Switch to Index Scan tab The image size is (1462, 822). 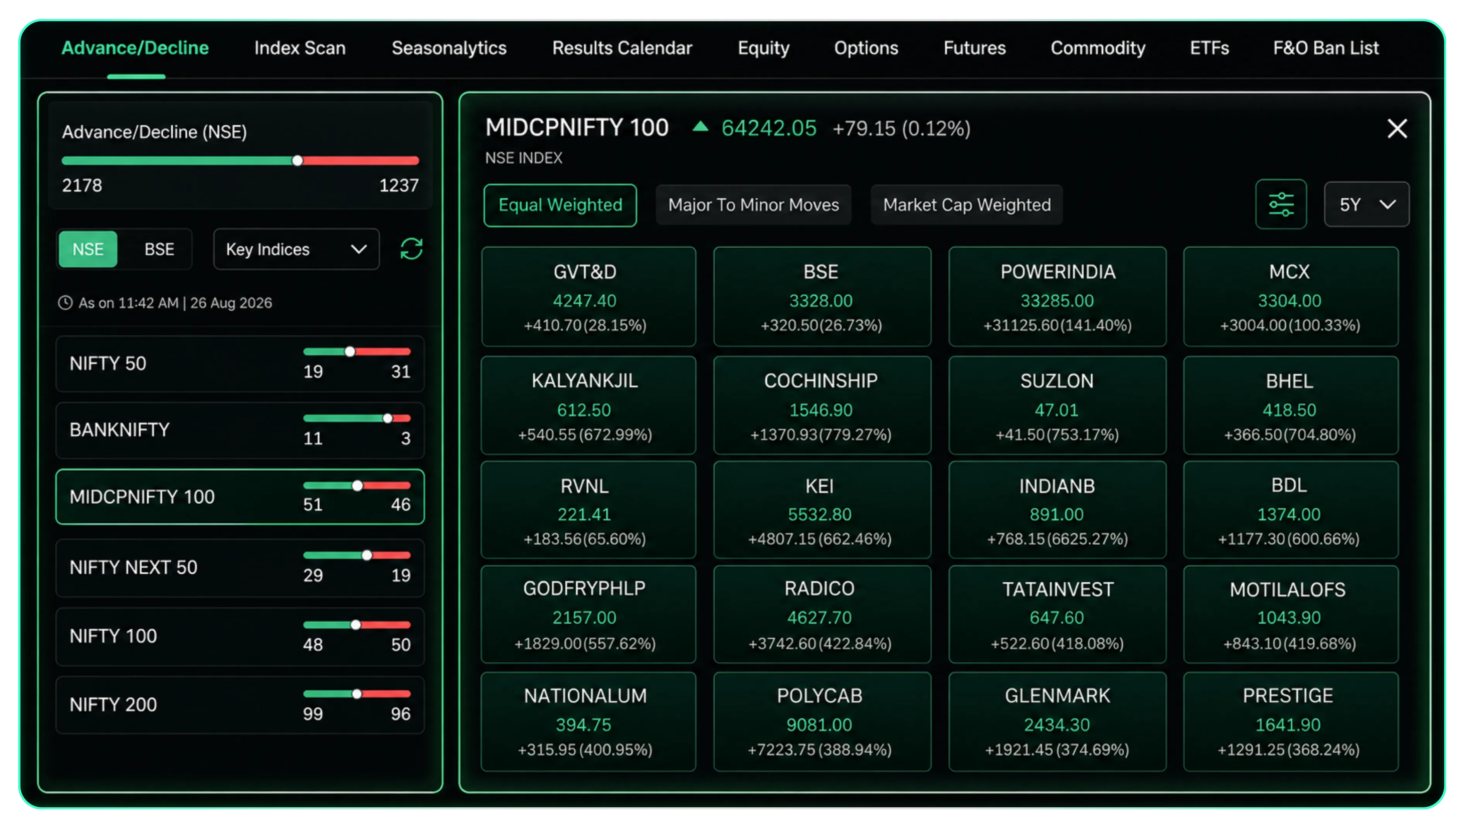pos(300,48)
